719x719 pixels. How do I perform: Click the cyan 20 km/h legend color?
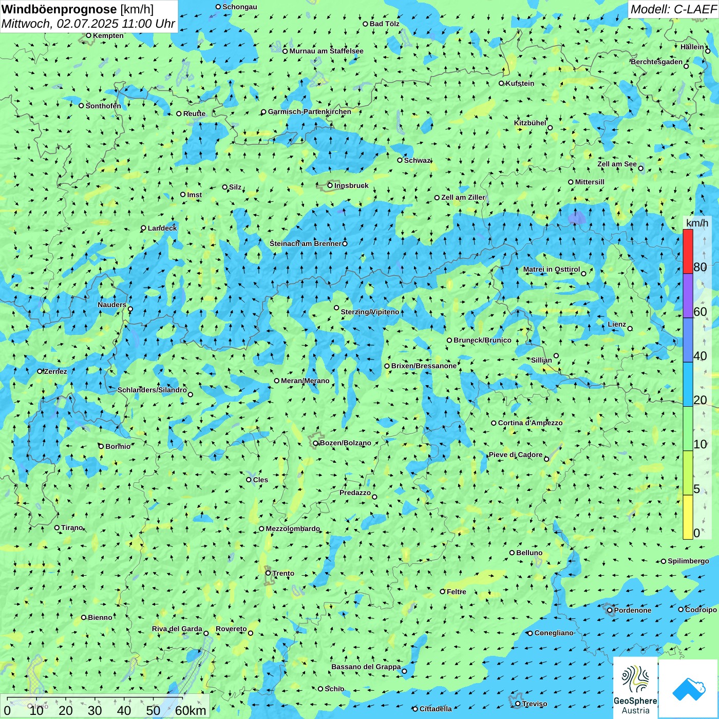pos(688,384)
